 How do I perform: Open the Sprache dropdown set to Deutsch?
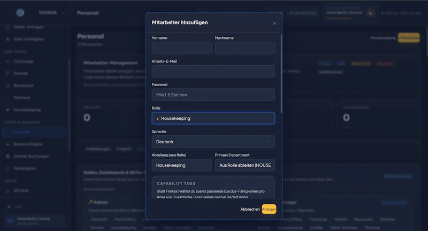(x=213, y=142)
